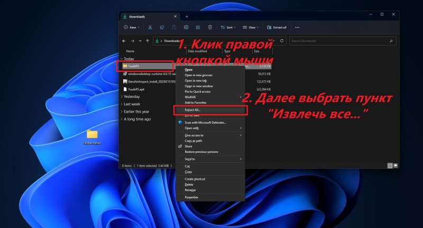The height and width of the screenshot is (228, 423).
Task: Click the Share icon in toolbar
Action: tap(198, 27)
